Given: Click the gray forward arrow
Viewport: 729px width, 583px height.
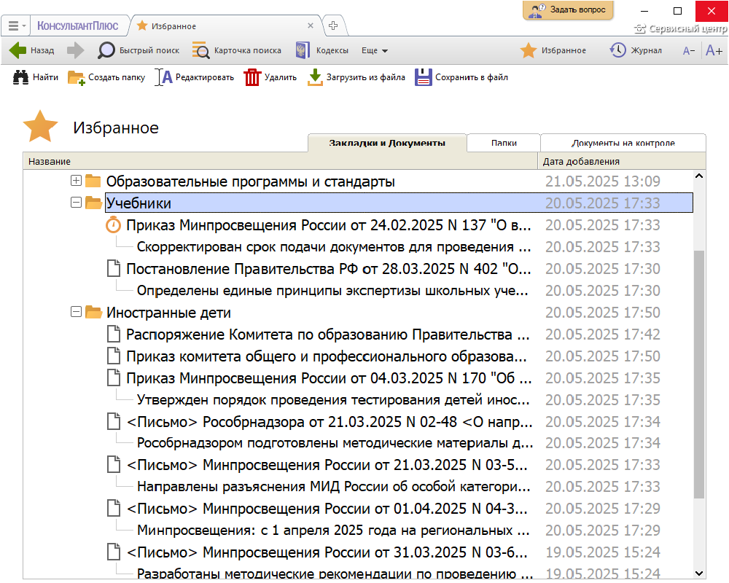Looking at the screenshot, I should tap(75, 50).
